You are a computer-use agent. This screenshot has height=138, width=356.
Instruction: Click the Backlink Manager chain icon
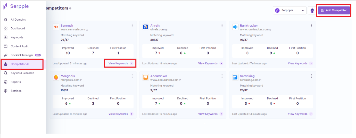[6, 55]
